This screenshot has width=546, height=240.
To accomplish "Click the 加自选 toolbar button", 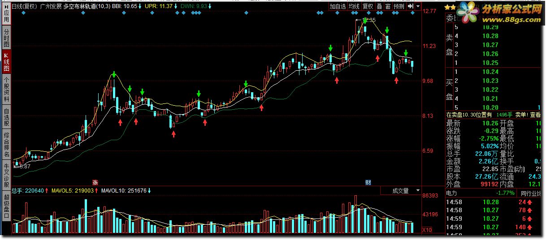I will 338,6.
